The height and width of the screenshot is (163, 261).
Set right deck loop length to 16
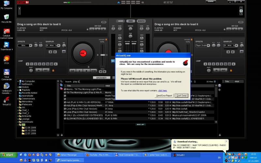225,64
